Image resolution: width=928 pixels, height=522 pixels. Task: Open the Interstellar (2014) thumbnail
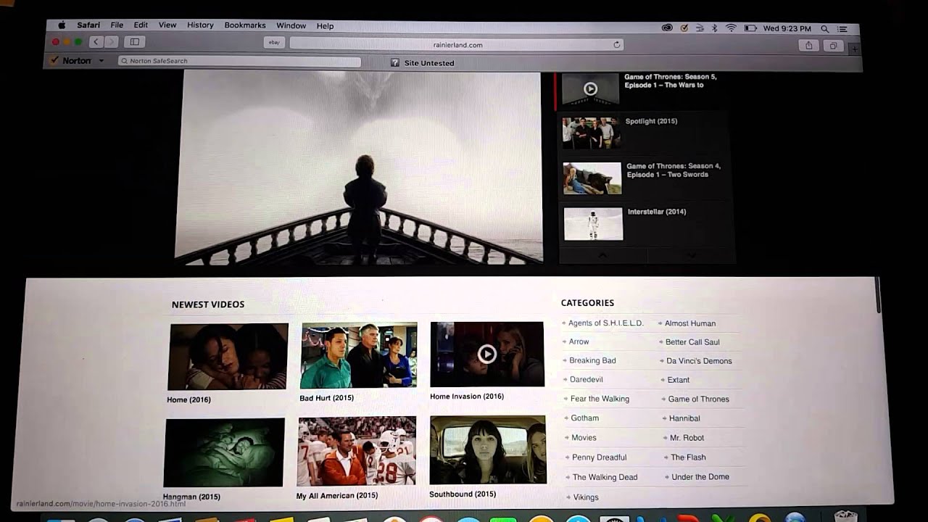coord(593,224)
